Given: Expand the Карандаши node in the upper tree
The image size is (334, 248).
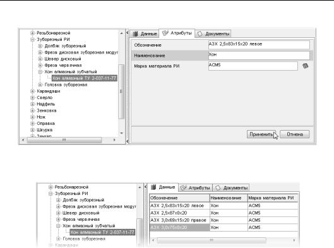Looking at the screenshot, I should click(32, 91).
